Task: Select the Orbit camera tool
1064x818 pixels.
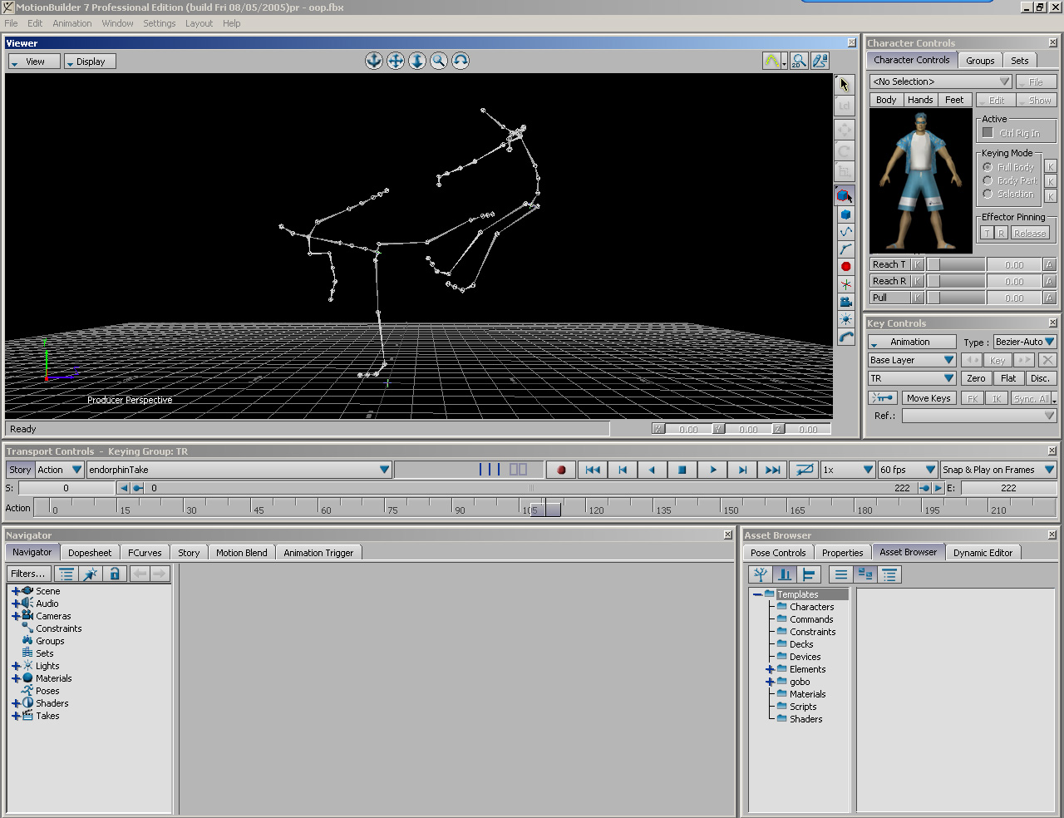Action: 461,61
